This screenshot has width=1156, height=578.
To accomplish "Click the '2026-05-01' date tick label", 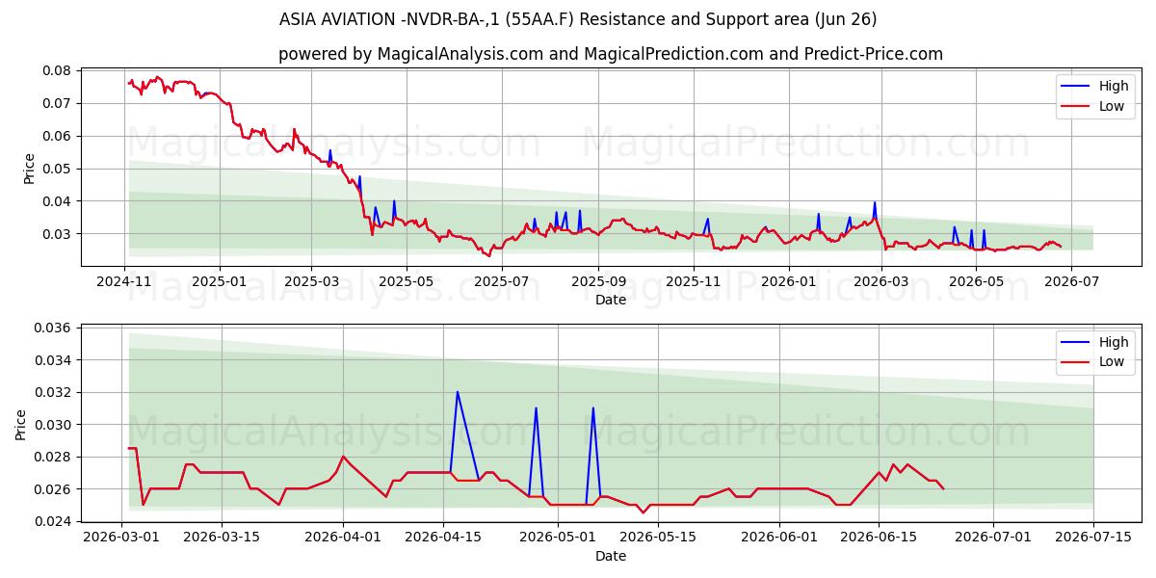I will click(x=557, y=538).
